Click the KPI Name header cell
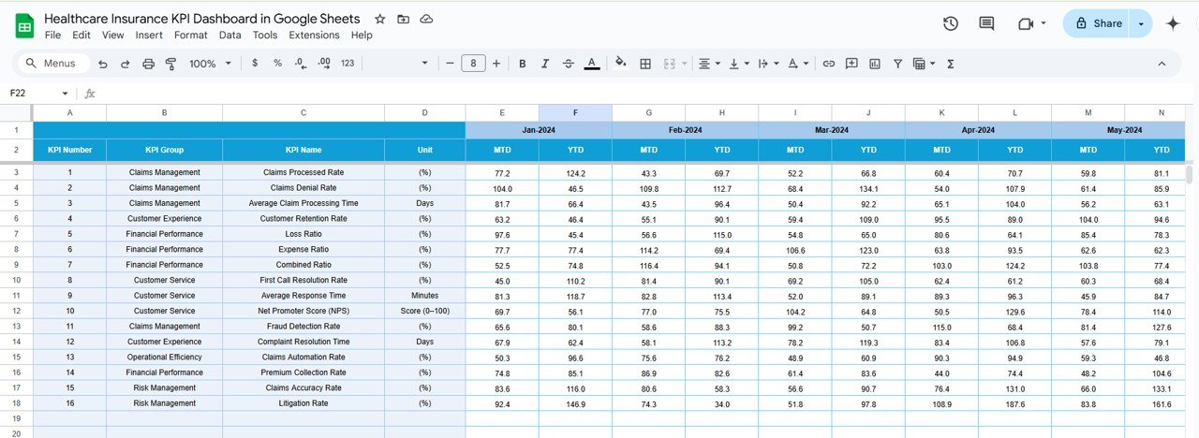1199x438 pixels. click(303, 150)
